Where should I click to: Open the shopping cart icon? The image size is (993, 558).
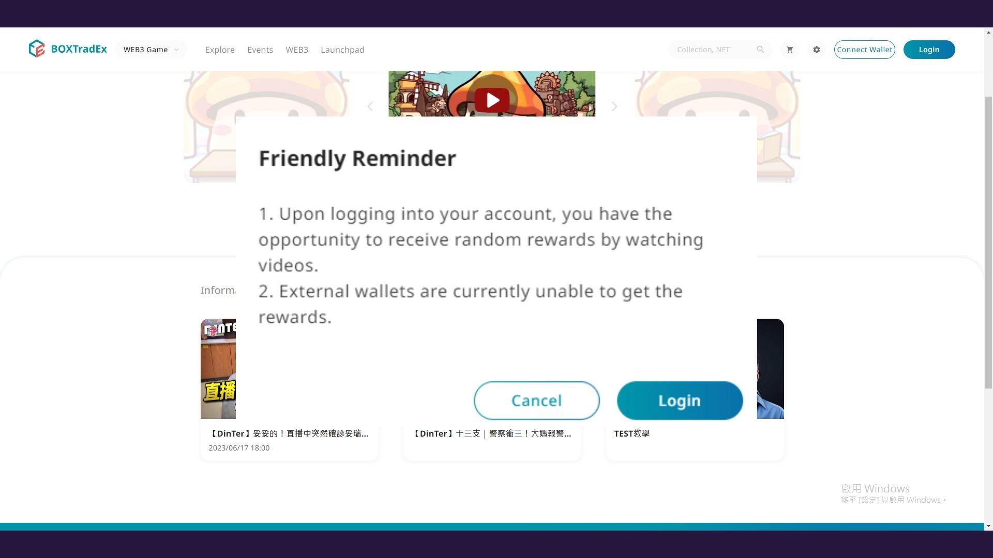click(x=789, y=50)
